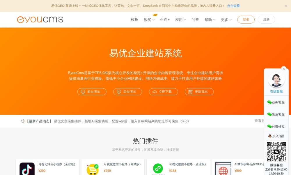This screenshot has width=291, height=175.
Task: Click the QQ penguin icon
Action: pos(270,136)
